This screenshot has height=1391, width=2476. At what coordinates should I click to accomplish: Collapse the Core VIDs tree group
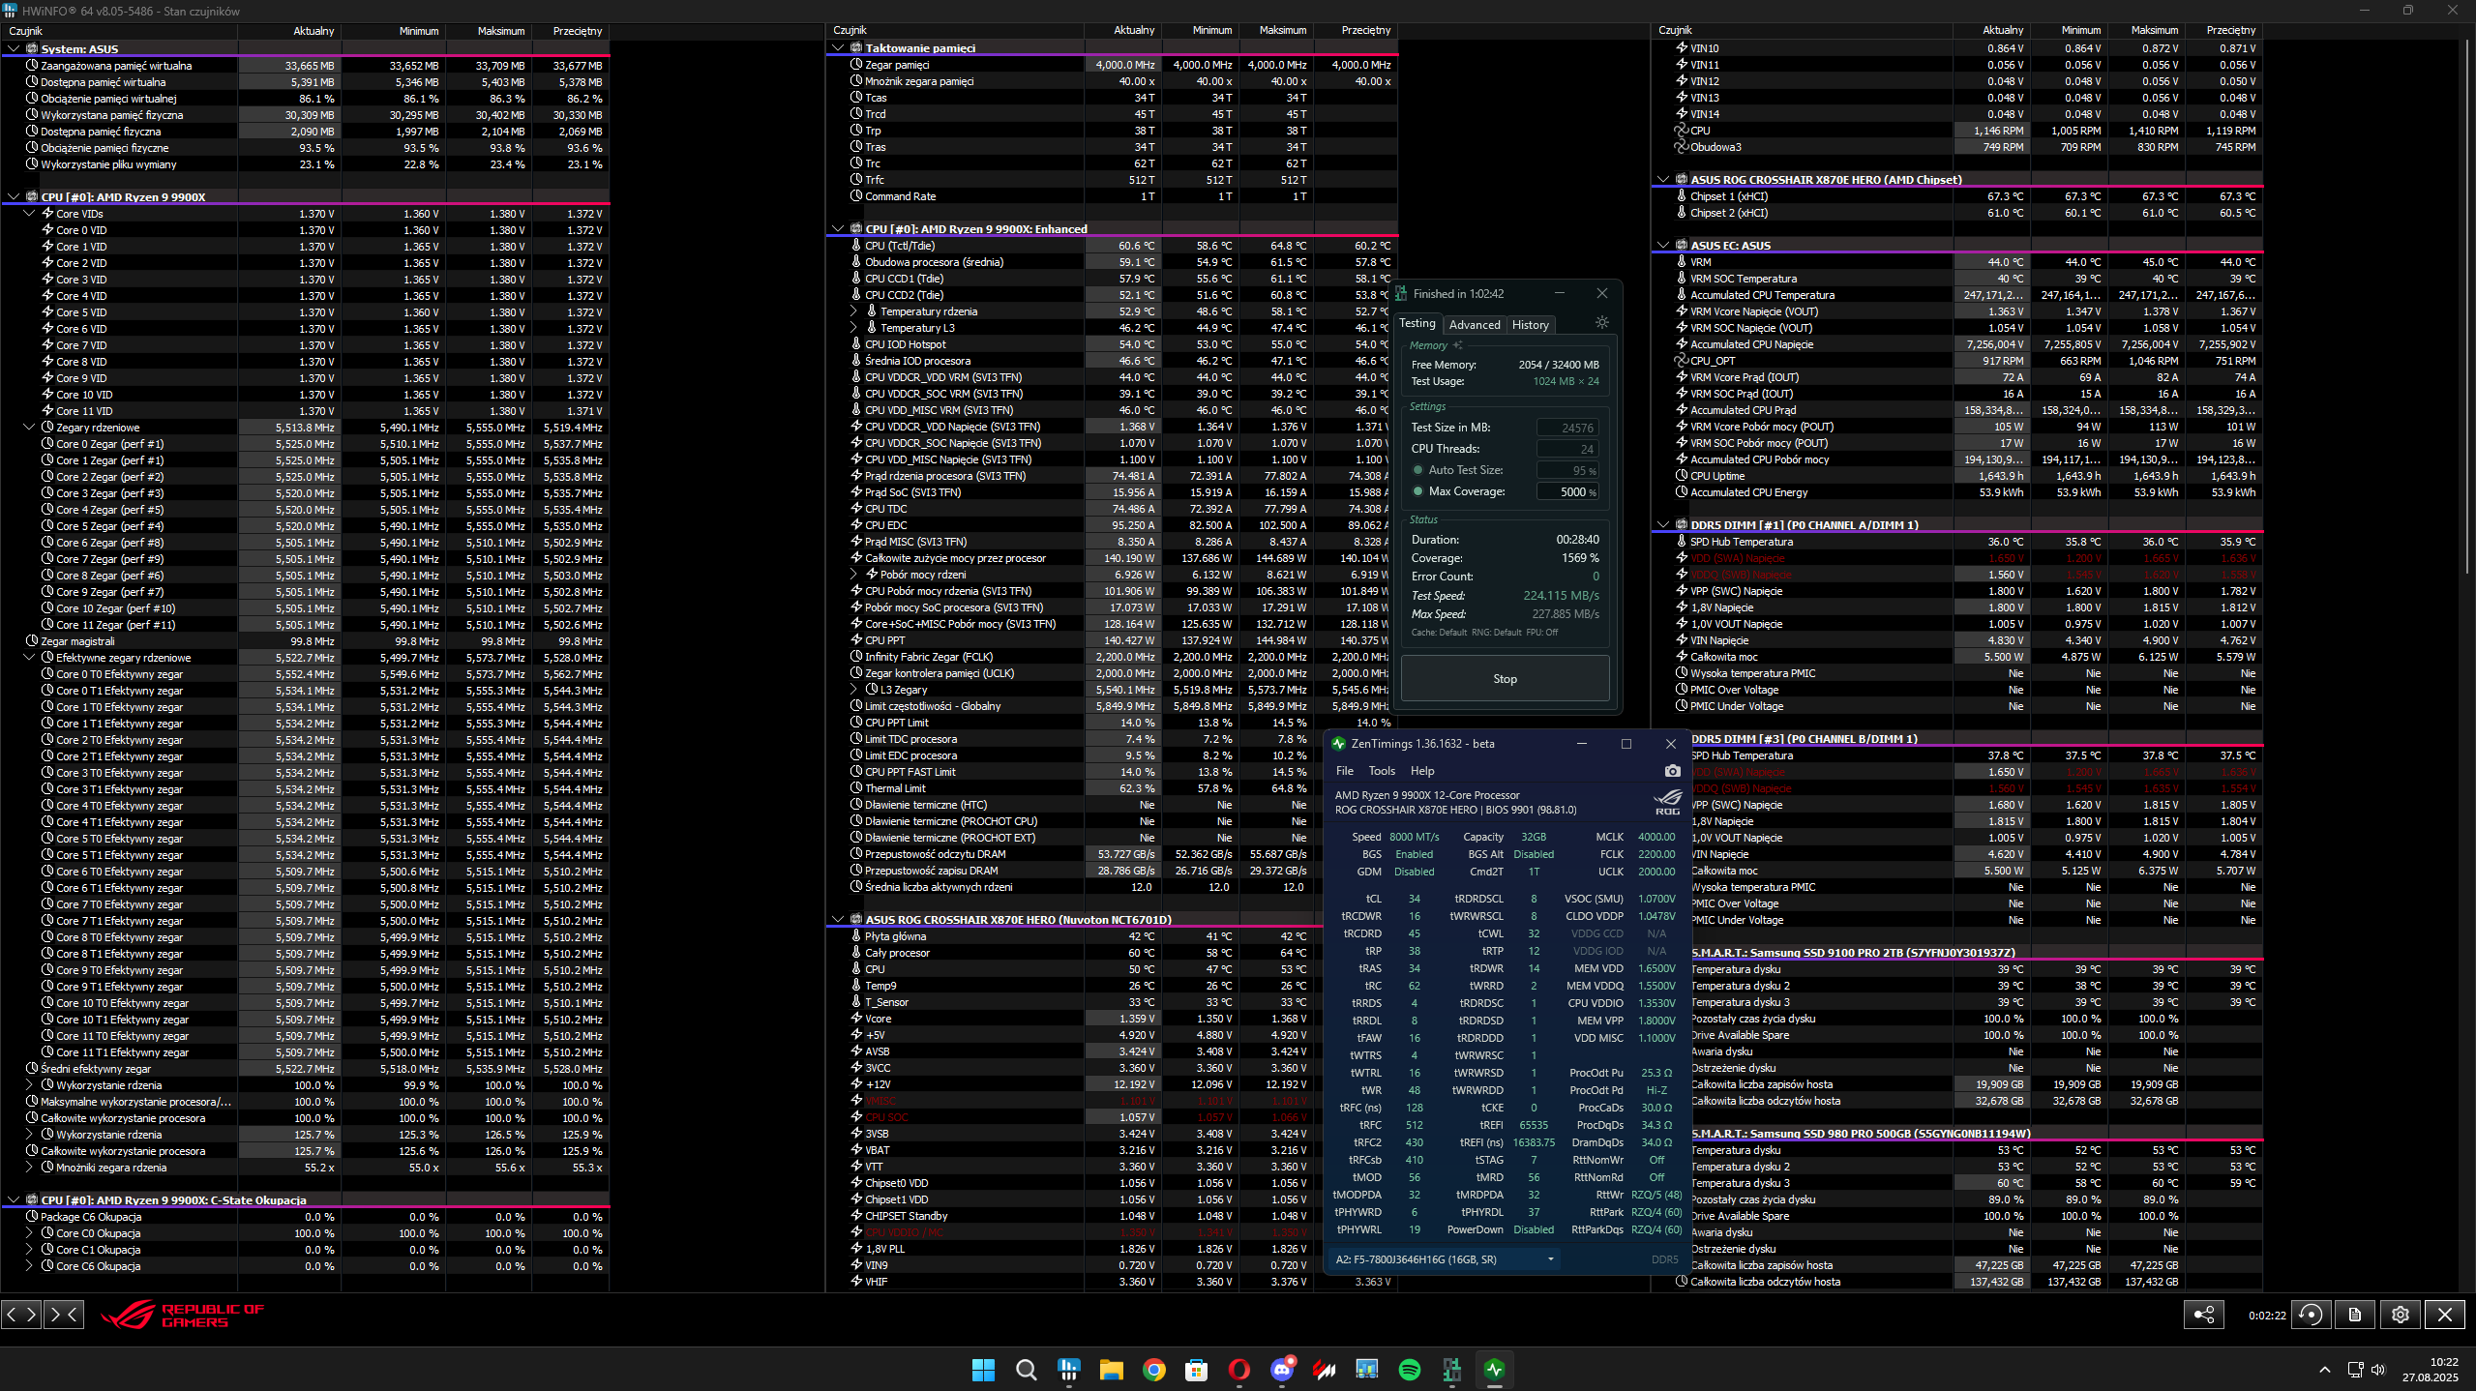(x=29, y=214)
